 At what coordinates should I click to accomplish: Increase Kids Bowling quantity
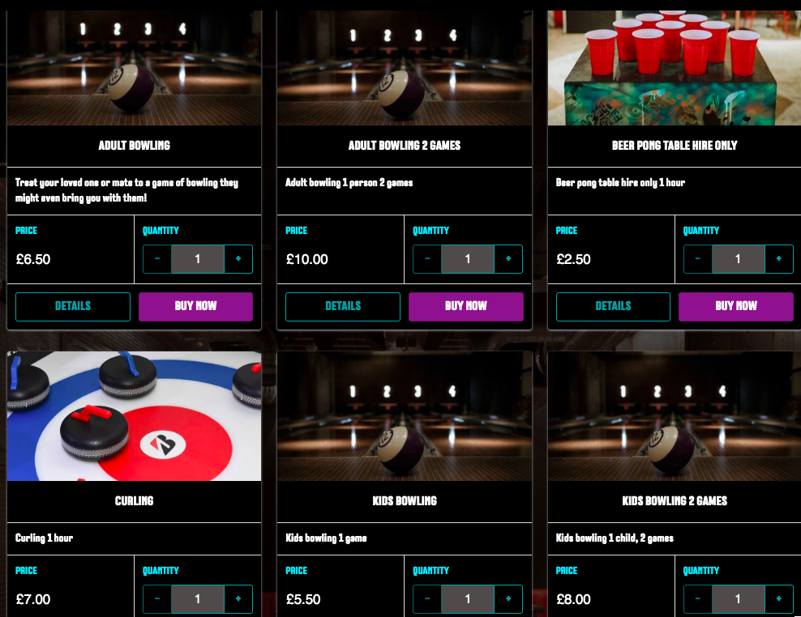(508, 598)
